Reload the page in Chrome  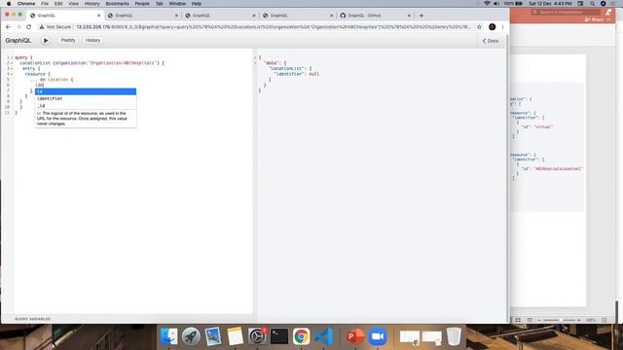[x=28, y=27]
